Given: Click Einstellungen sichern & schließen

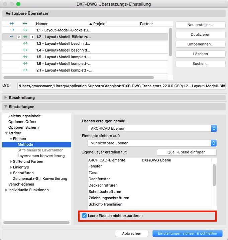Looking at the screenshot, I should click(x=188, y=233).
